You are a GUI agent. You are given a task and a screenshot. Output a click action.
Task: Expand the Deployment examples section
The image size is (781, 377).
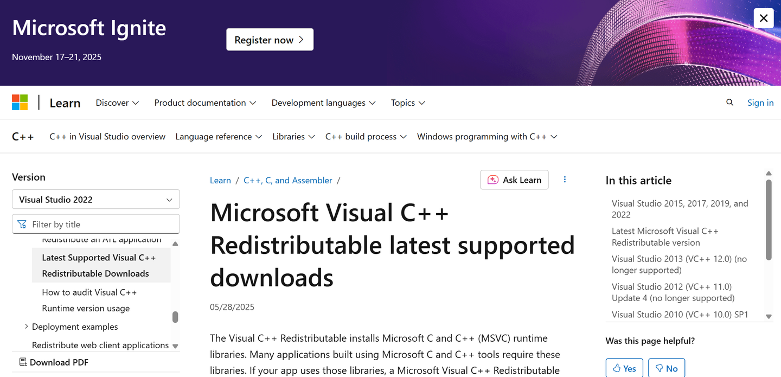pyautogui.click(x=26, y=327)
